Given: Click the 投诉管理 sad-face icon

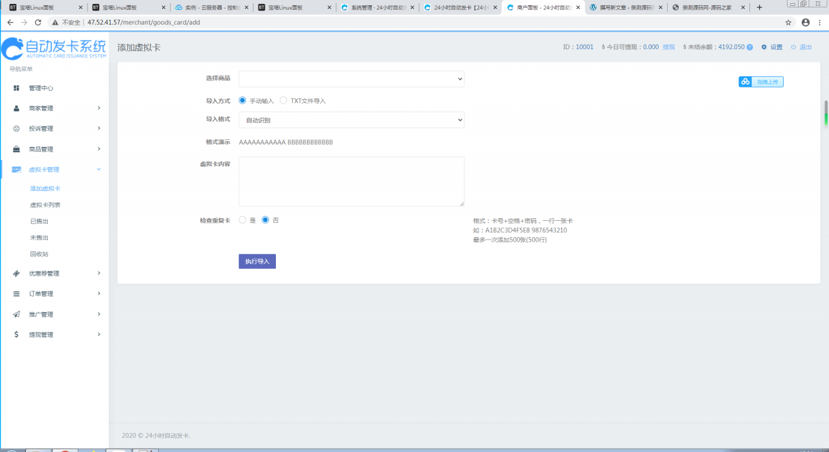Looking at the screenshot, I should (16, 128).
